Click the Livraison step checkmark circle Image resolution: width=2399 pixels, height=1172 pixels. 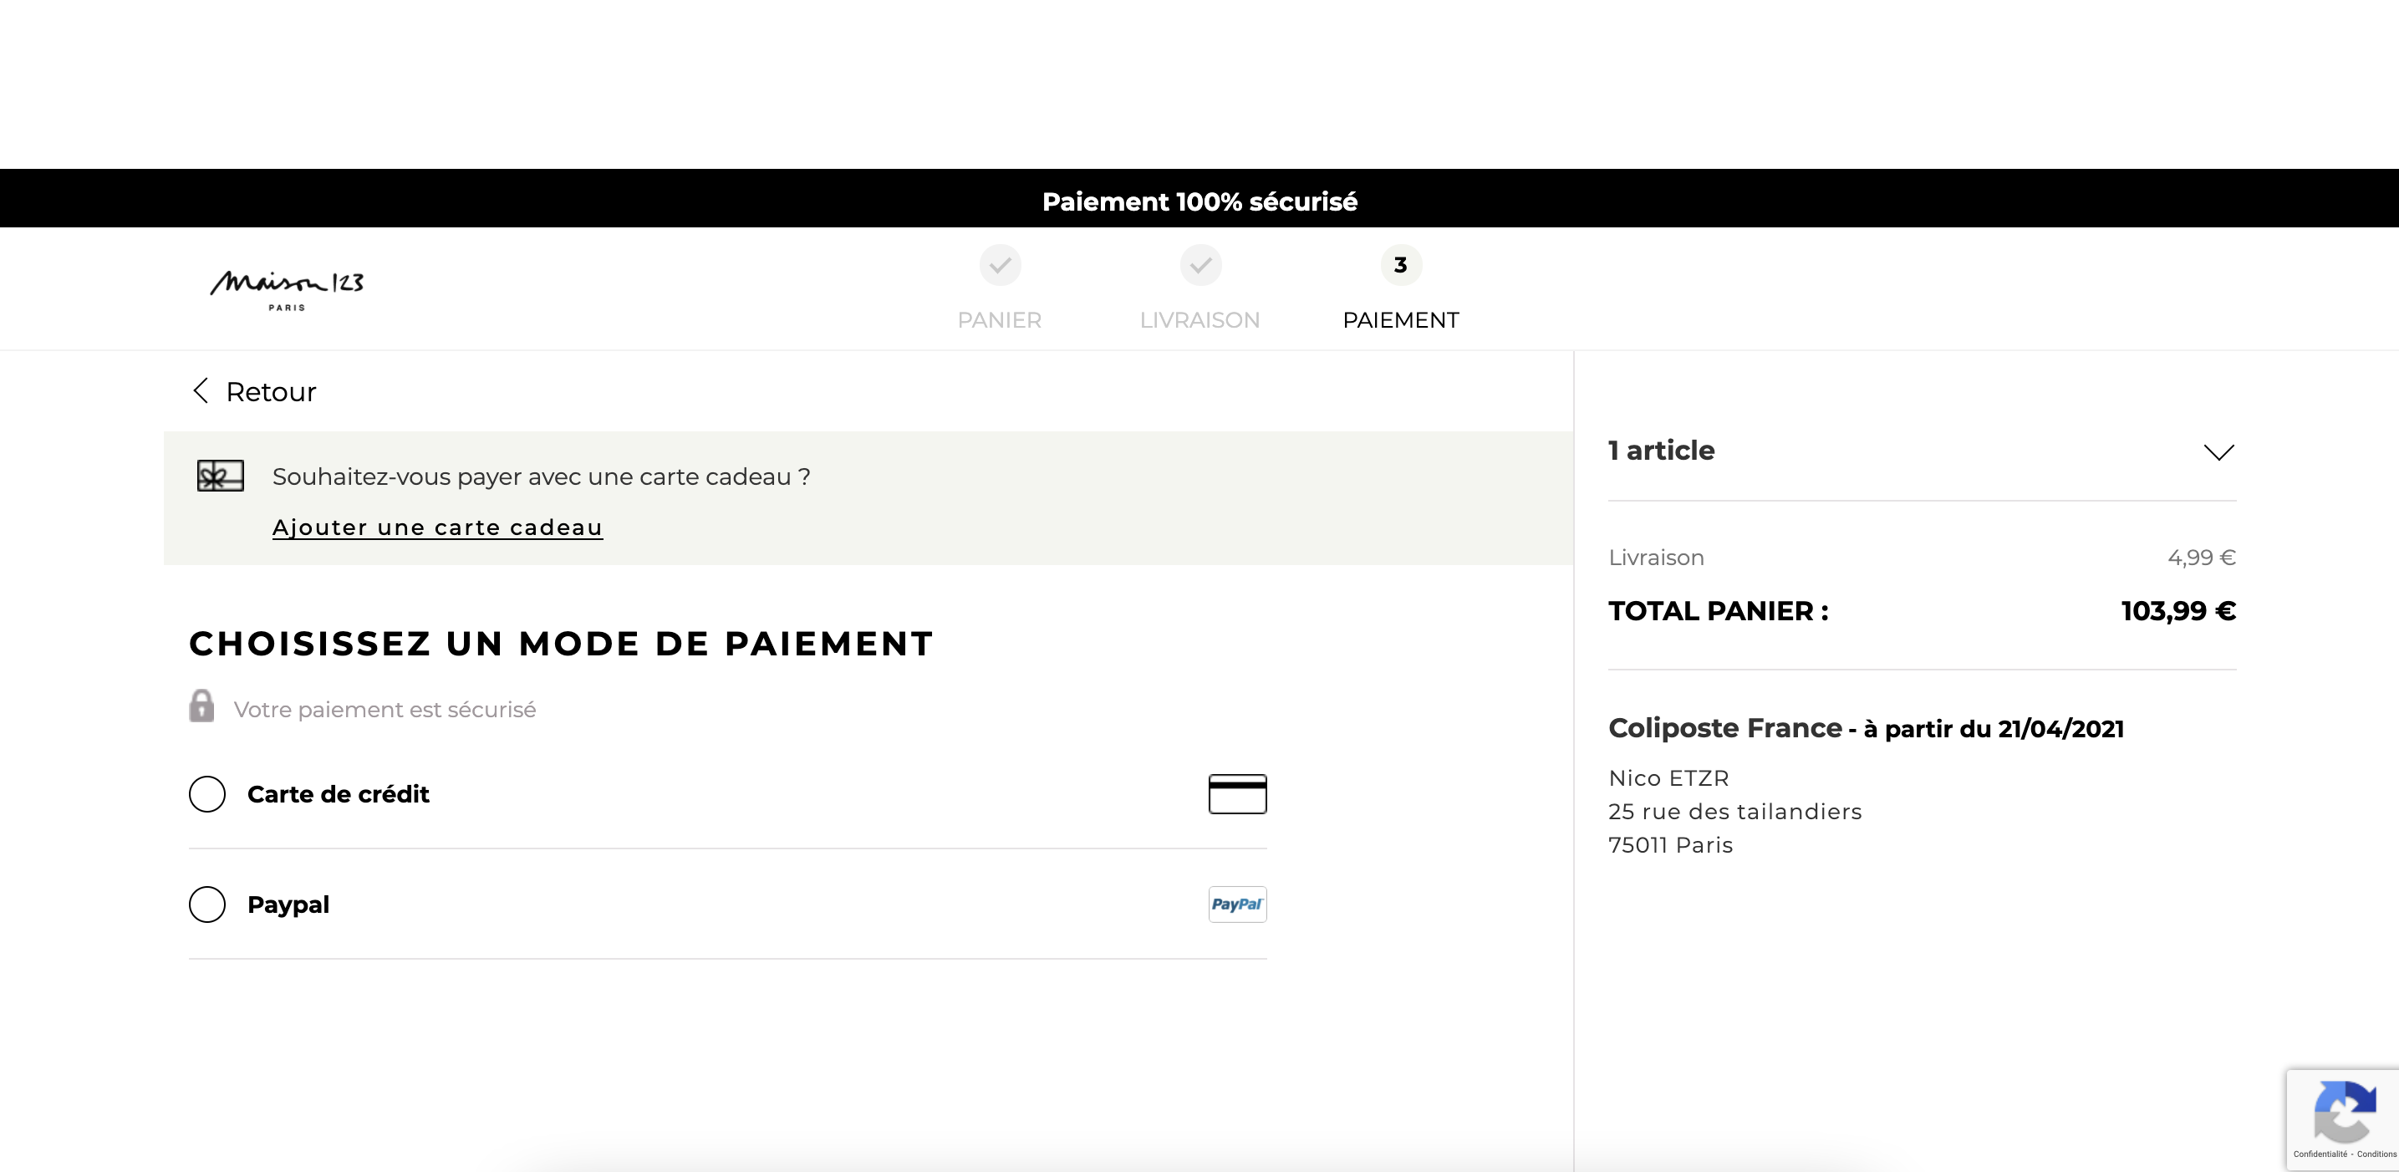tap(1200, 266)
